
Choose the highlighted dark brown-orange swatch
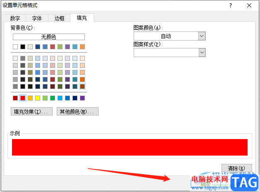point(82,86)
